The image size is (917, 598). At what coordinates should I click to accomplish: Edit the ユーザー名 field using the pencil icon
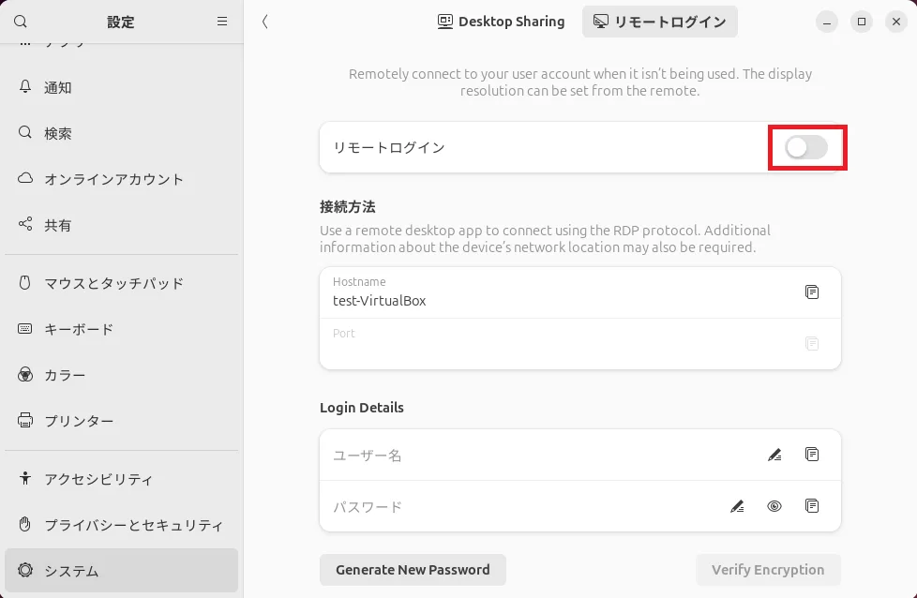coord(774,455)
